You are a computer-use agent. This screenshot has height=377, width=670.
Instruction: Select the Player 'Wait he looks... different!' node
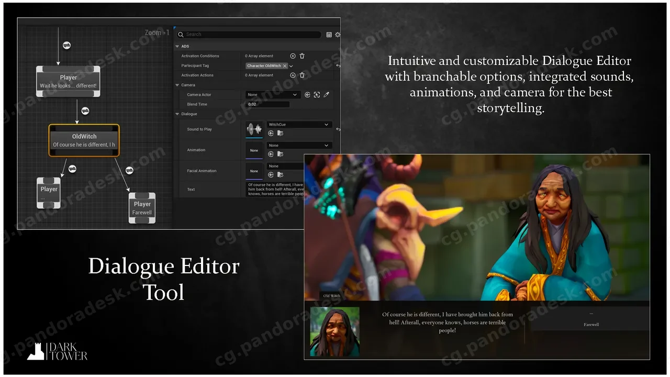(68, 81)
